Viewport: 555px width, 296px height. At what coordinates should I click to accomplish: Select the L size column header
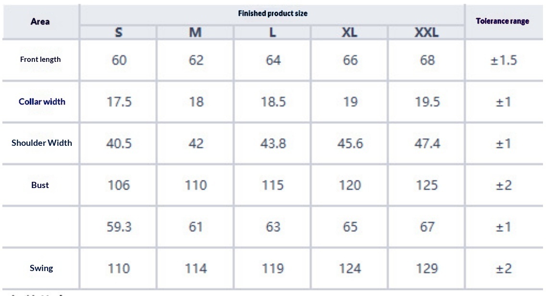coord(272,33)
